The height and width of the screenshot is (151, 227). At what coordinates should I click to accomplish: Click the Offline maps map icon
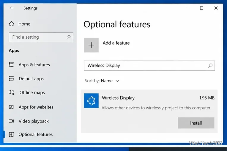point(11,92)
